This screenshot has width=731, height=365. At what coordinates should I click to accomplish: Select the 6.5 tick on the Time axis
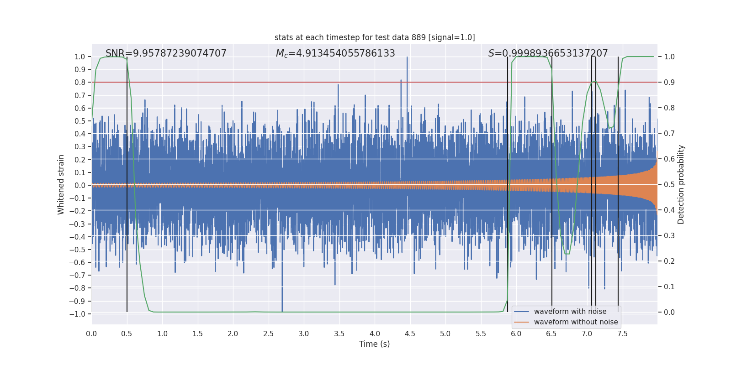(x=551, y=334)
